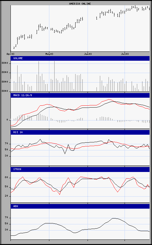Click the VOLUME panel header
This screenshot has height=245, width=152.
point(80,58)
